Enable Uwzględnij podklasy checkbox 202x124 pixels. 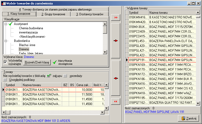click(5, 80)
